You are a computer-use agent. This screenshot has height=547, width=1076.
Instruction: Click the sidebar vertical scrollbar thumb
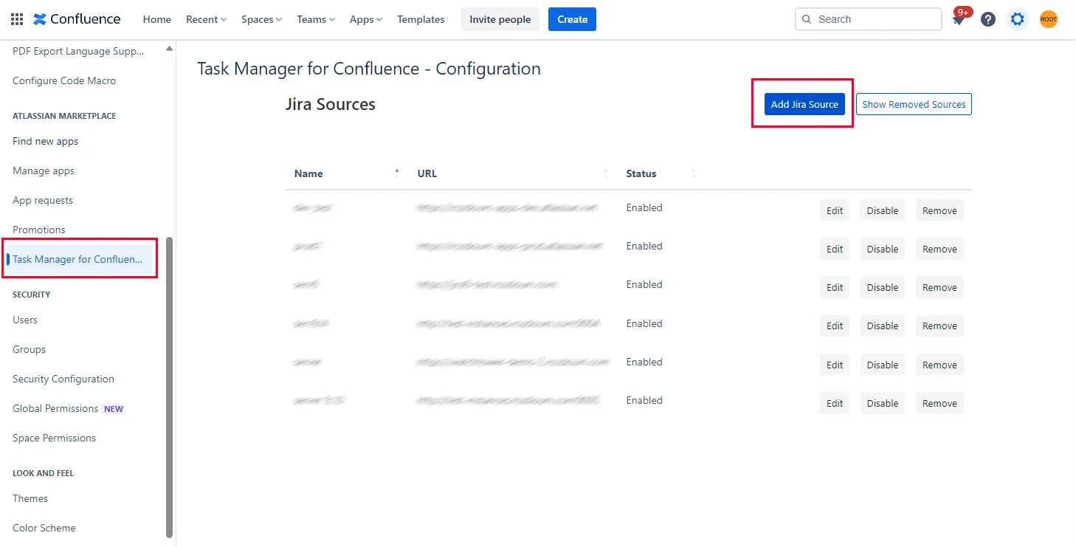[169, 387]
